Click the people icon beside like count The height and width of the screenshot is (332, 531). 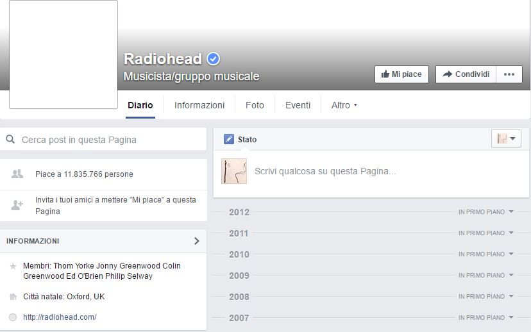point(17,174)
